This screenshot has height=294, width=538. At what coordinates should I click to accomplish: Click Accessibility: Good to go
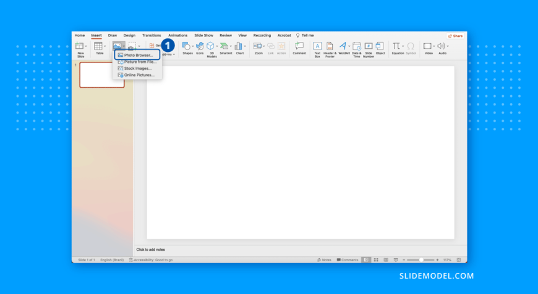[151, 260]
